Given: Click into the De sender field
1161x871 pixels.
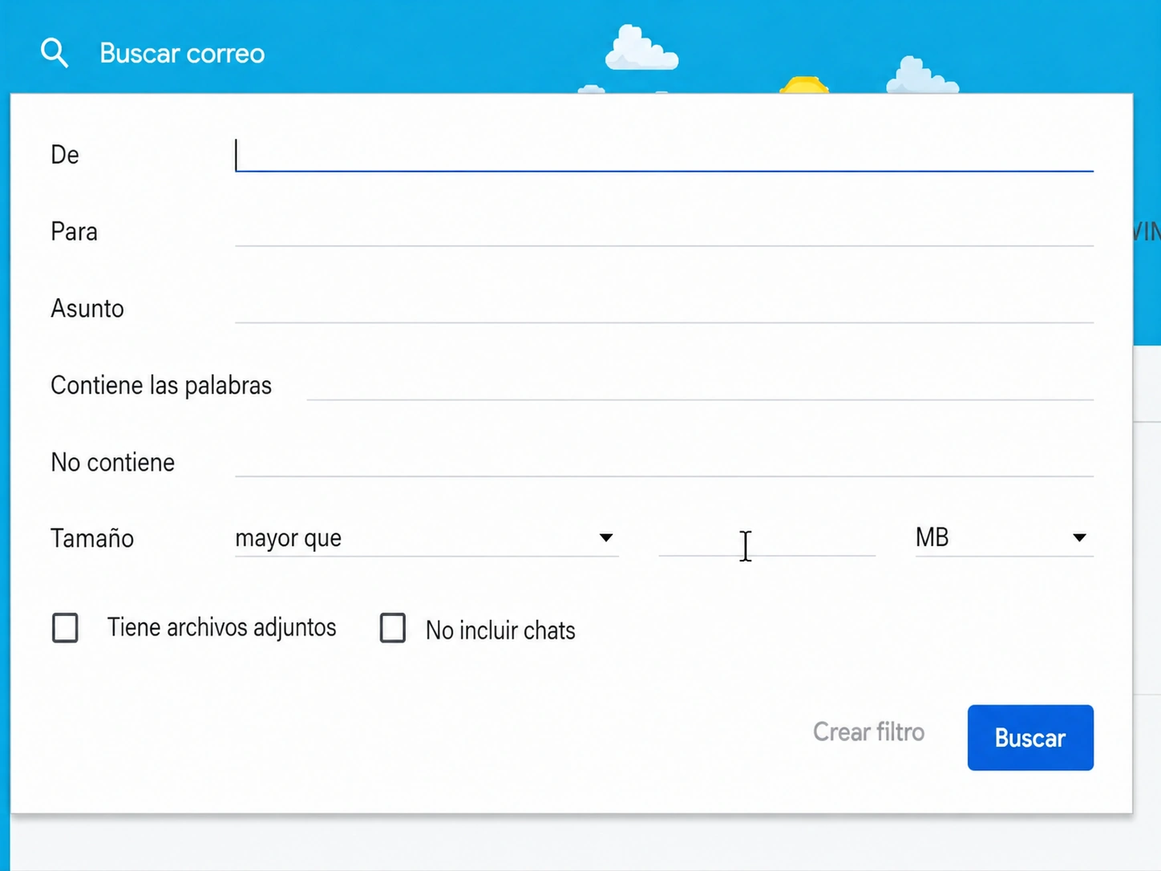Looking at the screenshot, I should tap(664, 155).
